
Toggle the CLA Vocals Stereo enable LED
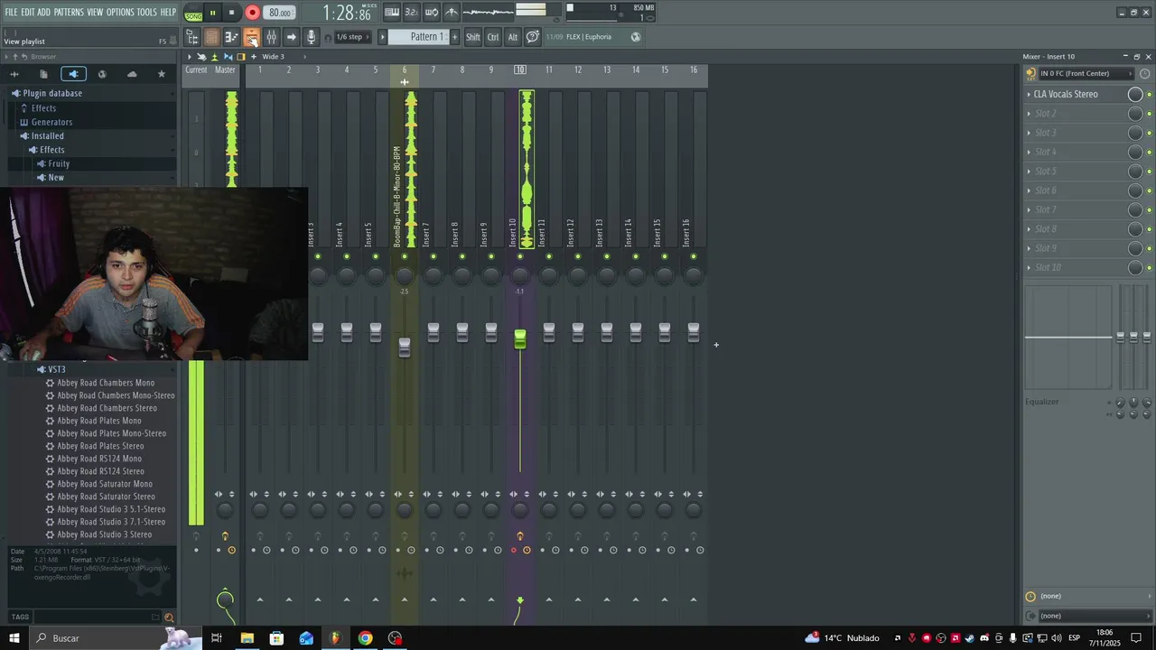(x=1149, y=95)
